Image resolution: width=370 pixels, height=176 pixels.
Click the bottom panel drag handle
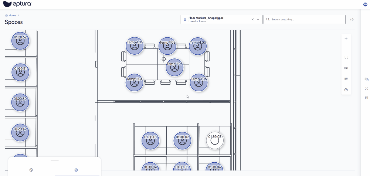click(x=54, y=160)
